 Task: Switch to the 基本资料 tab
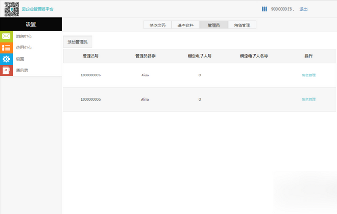pos(186,25)
